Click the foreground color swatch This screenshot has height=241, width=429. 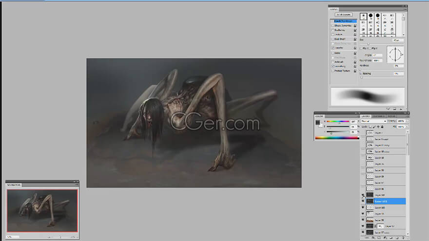[x=318, y=122]
